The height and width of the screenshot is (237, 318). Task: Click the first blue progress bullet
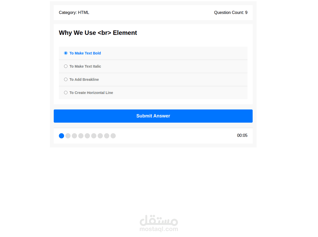[x=61, y=136]
